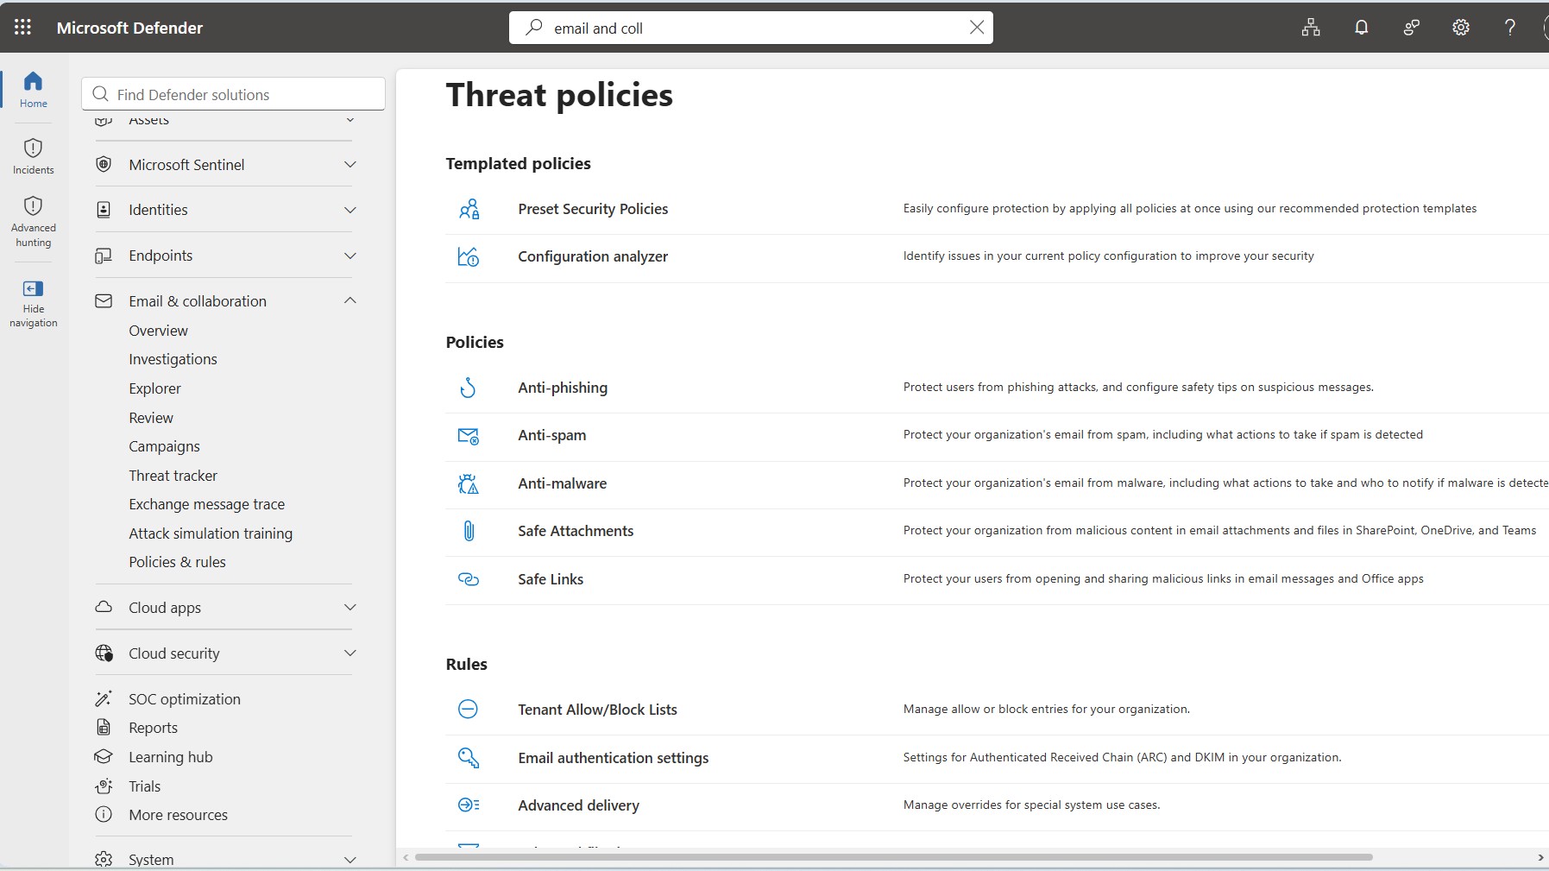1549x871 pixels.
Task: Open Advanced delivery link
Action: tap(578, 805)
